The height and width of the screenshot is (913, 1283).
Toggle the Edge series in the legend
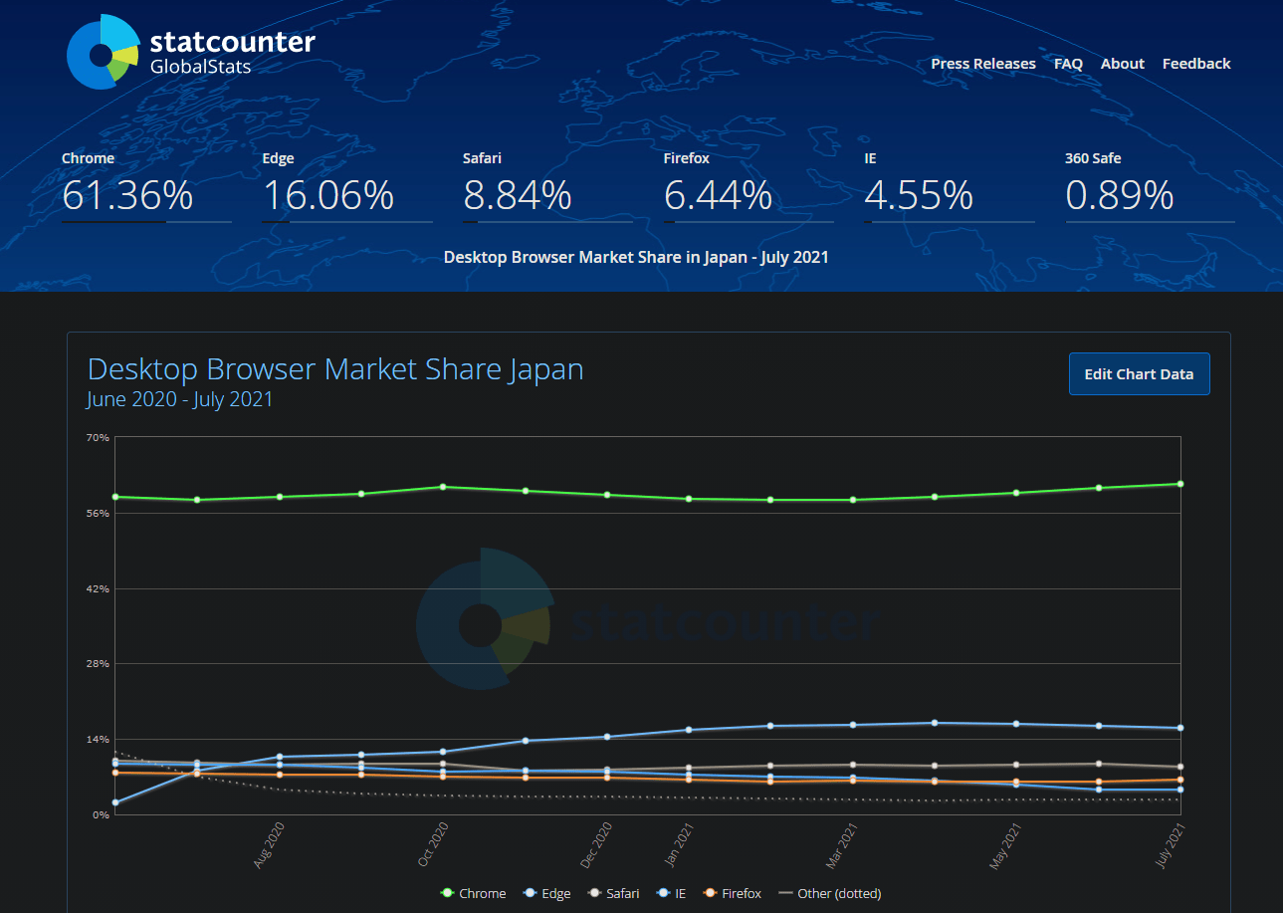click(546, 893)
